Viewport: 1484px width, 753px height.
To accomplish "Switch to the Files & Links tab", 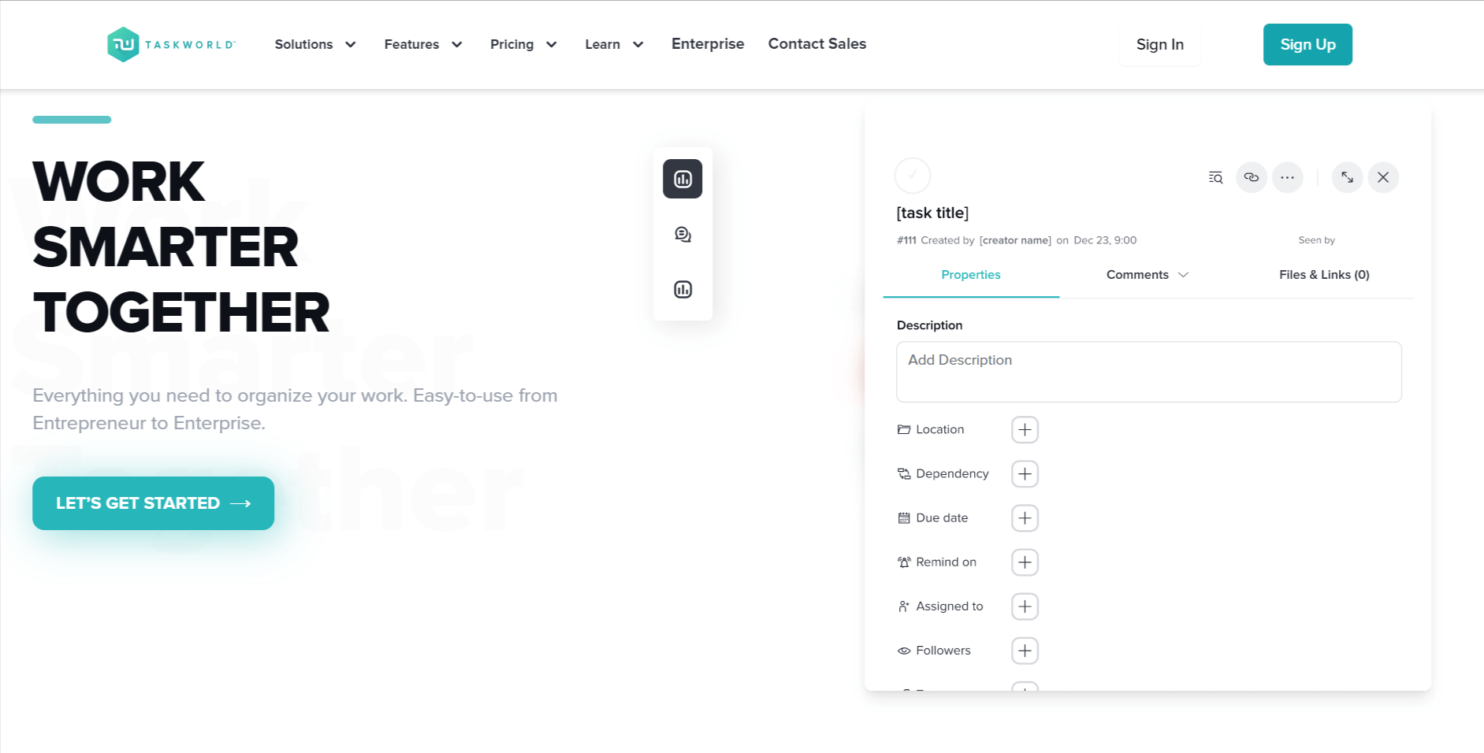I will pos(1324,274).
